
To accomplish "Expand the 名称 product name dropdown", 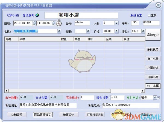I will (x=59, y=31).
